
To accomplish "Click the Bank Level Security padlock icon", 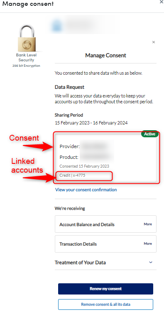I will [27, 39].
